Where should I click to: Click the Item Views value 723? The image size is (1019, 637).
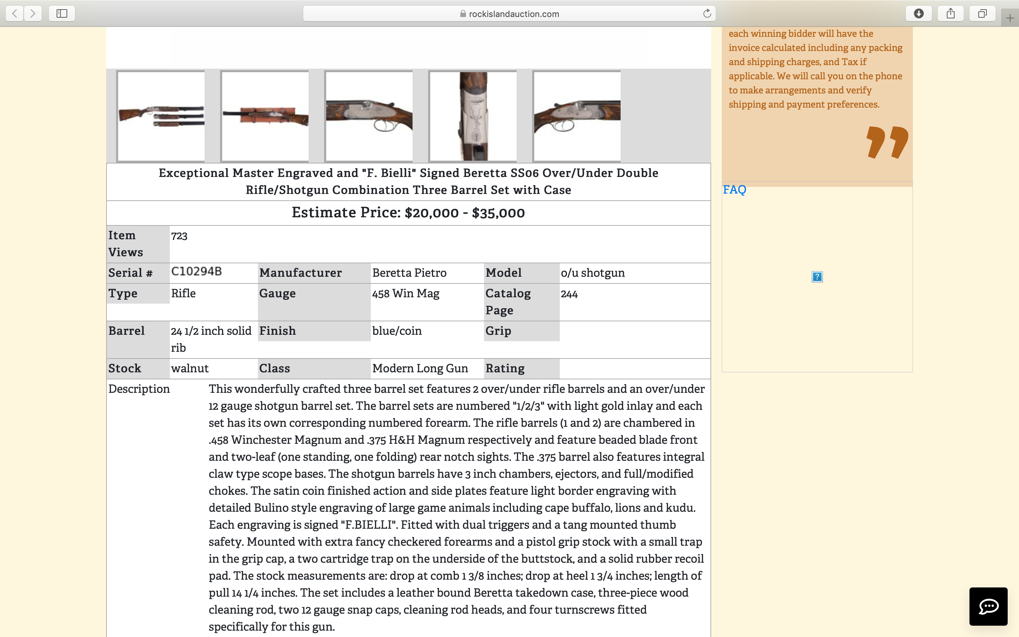pos(179,236)
